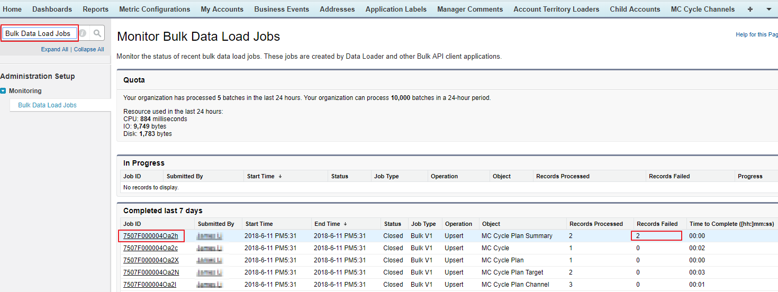Open the Metric Configurations tab
Viewport: 778px width, 292px height.
[x=155, y=9]
